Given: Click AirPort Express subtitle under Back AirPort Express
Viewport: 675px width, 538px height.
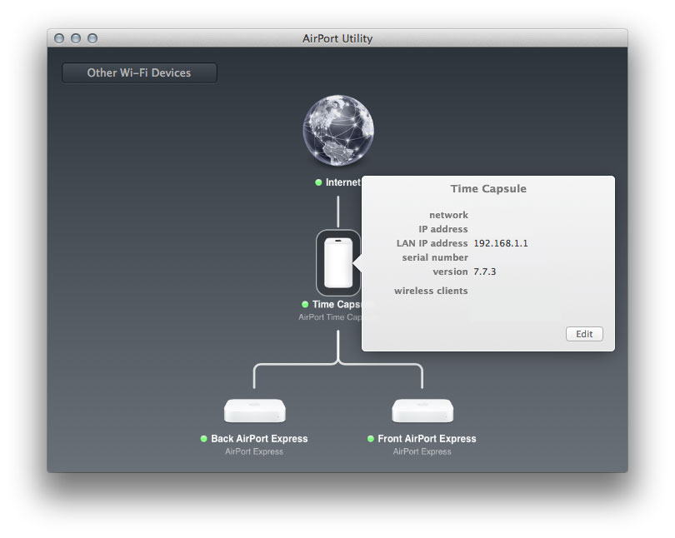Looking at the screenshot, I should pos(254,451).
